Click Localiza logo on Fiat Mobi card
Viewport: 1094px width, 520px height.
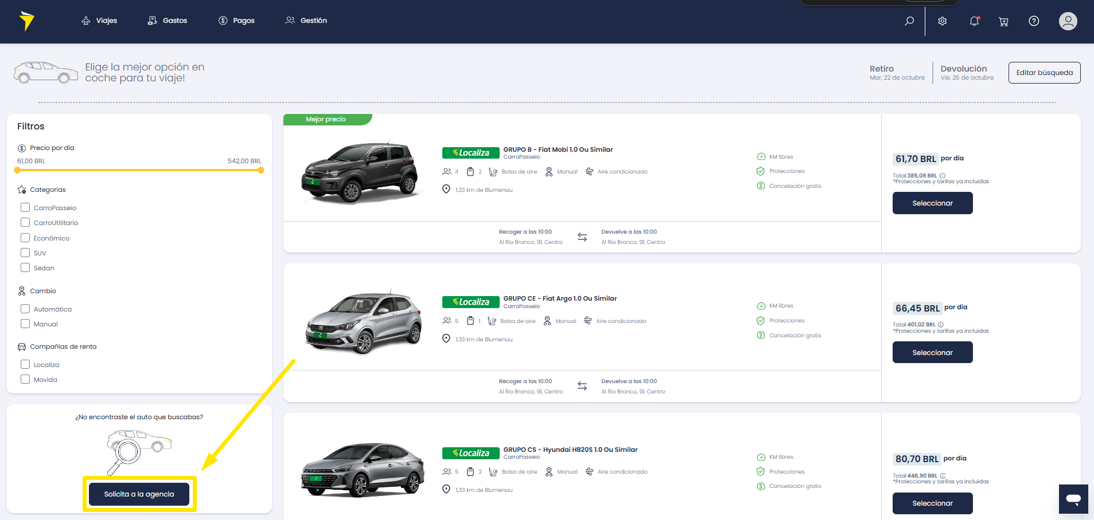coord(470,153)
